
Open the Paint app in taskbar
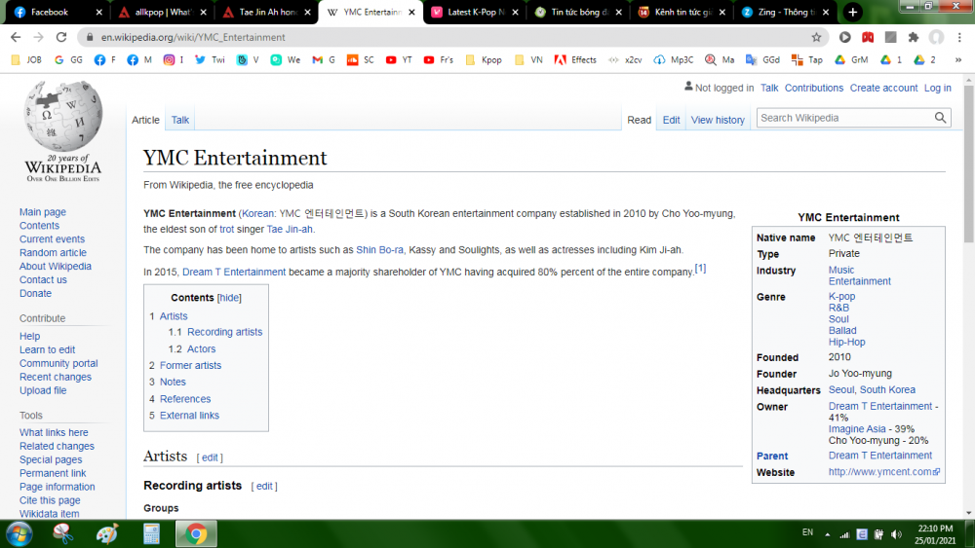(107, 533)
